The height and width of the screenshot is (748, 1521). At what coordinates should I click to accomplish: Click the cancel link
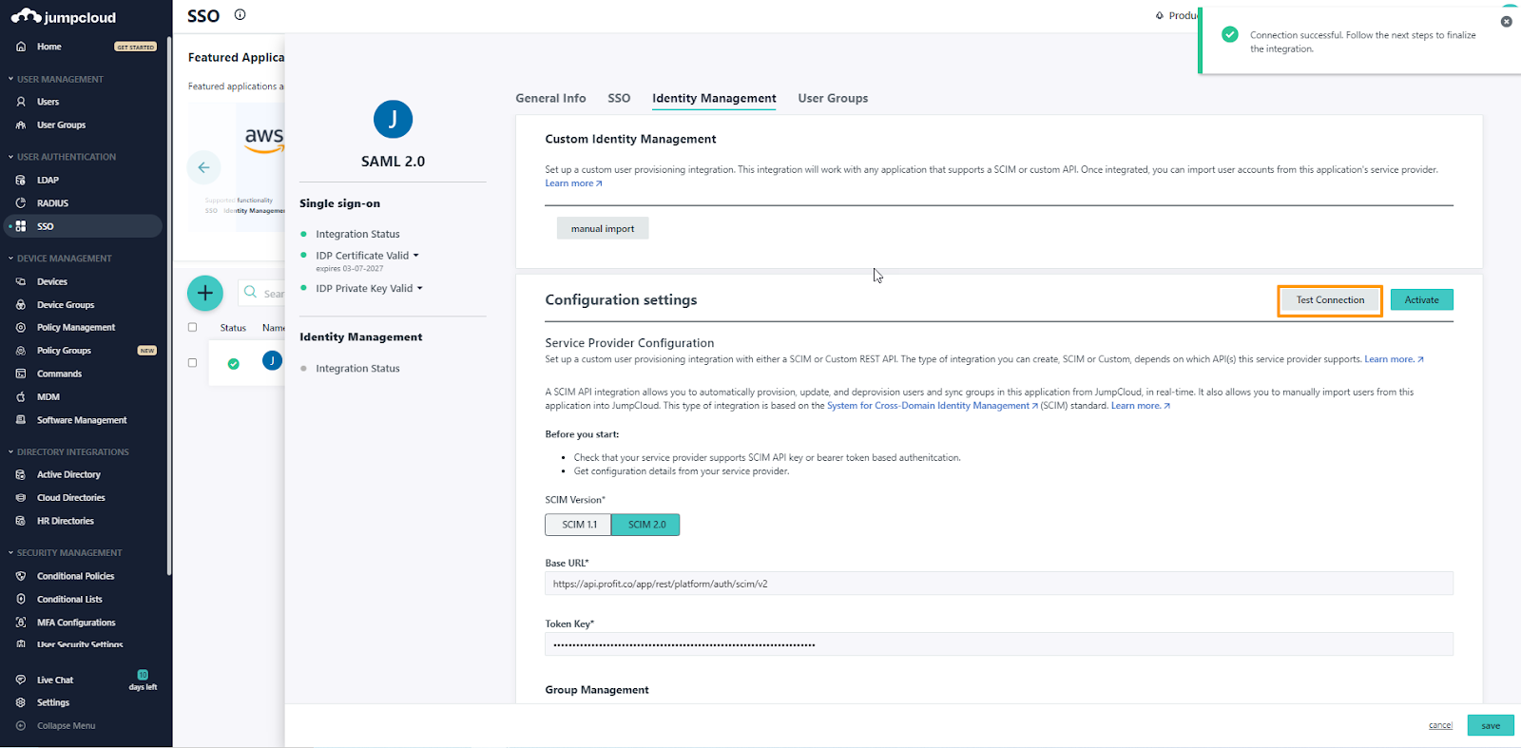click(1440, 725)
